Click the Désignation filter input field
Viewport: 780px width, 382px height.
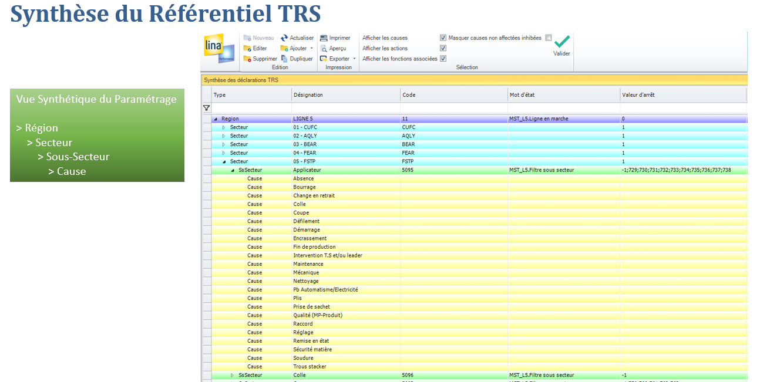pyautogui.click(x=345, y=108)
